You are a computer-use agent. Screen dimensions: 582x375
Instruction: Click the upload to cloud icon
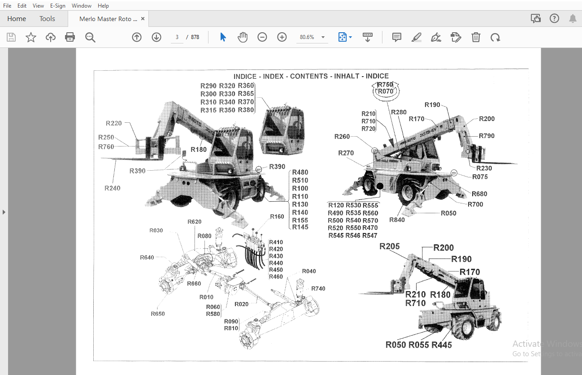pyautogui.click(x=51, y=37)
